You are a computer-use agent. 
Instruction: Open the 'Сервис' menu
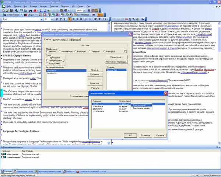click(x=80, y=6)
